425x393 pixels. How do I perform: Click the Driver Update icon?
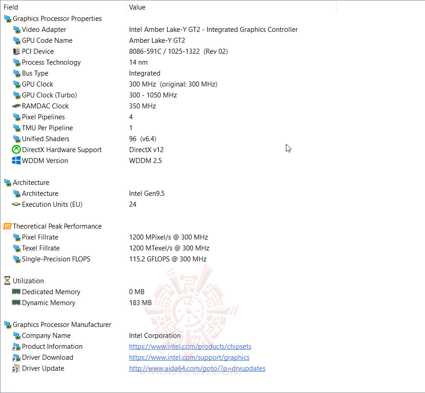(x=16, y=368)
